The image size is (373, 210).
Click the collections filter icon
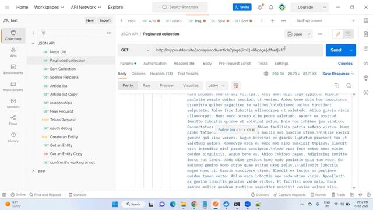coord(44,33)
